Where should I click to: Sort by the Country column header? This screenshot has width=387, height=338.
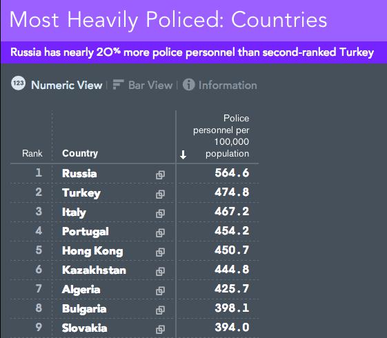coord(80,153)
